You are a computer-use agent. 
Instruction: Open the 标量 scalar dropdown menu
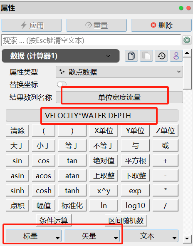click(x=34, y=236)
